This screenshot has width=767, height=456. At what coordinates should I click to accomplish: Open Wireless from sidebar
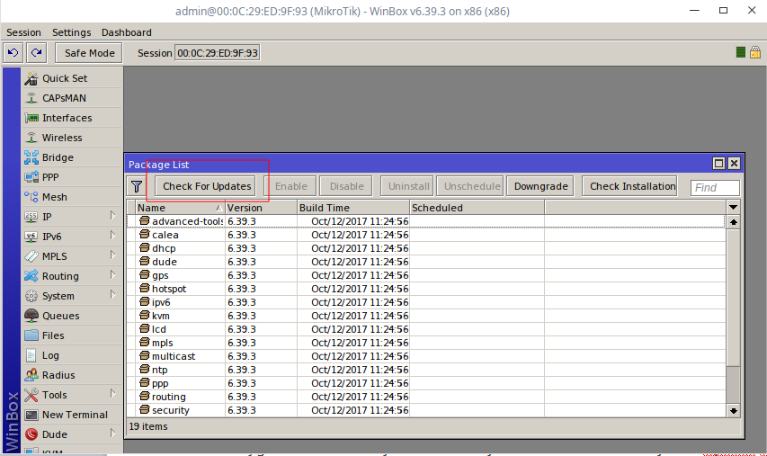click(72, 138)
